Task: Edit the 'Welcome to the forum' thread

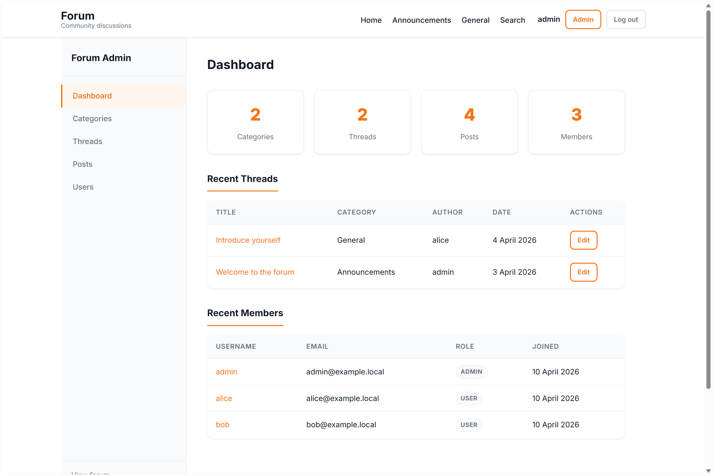Action: 583,272
